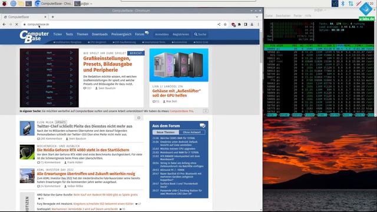Go back to the previous page

pos(4,24)
